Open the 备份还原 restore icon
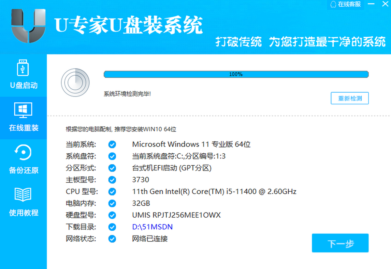The width and height of the screenshot is (391, 269). (x=23, y=153)
